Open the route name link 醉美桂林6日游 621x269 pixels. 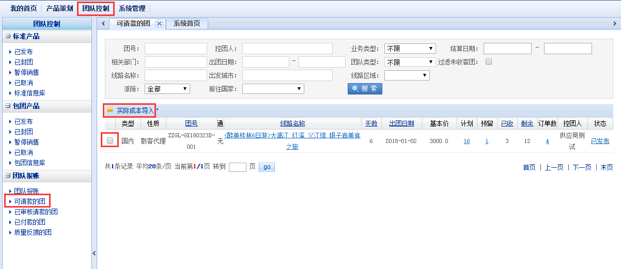coord(292,141)
